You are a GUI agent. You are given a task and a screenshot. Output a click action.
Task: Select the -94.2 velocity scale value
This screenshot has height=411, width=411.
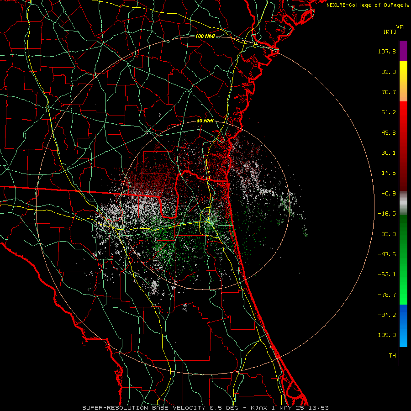[387, 315]
